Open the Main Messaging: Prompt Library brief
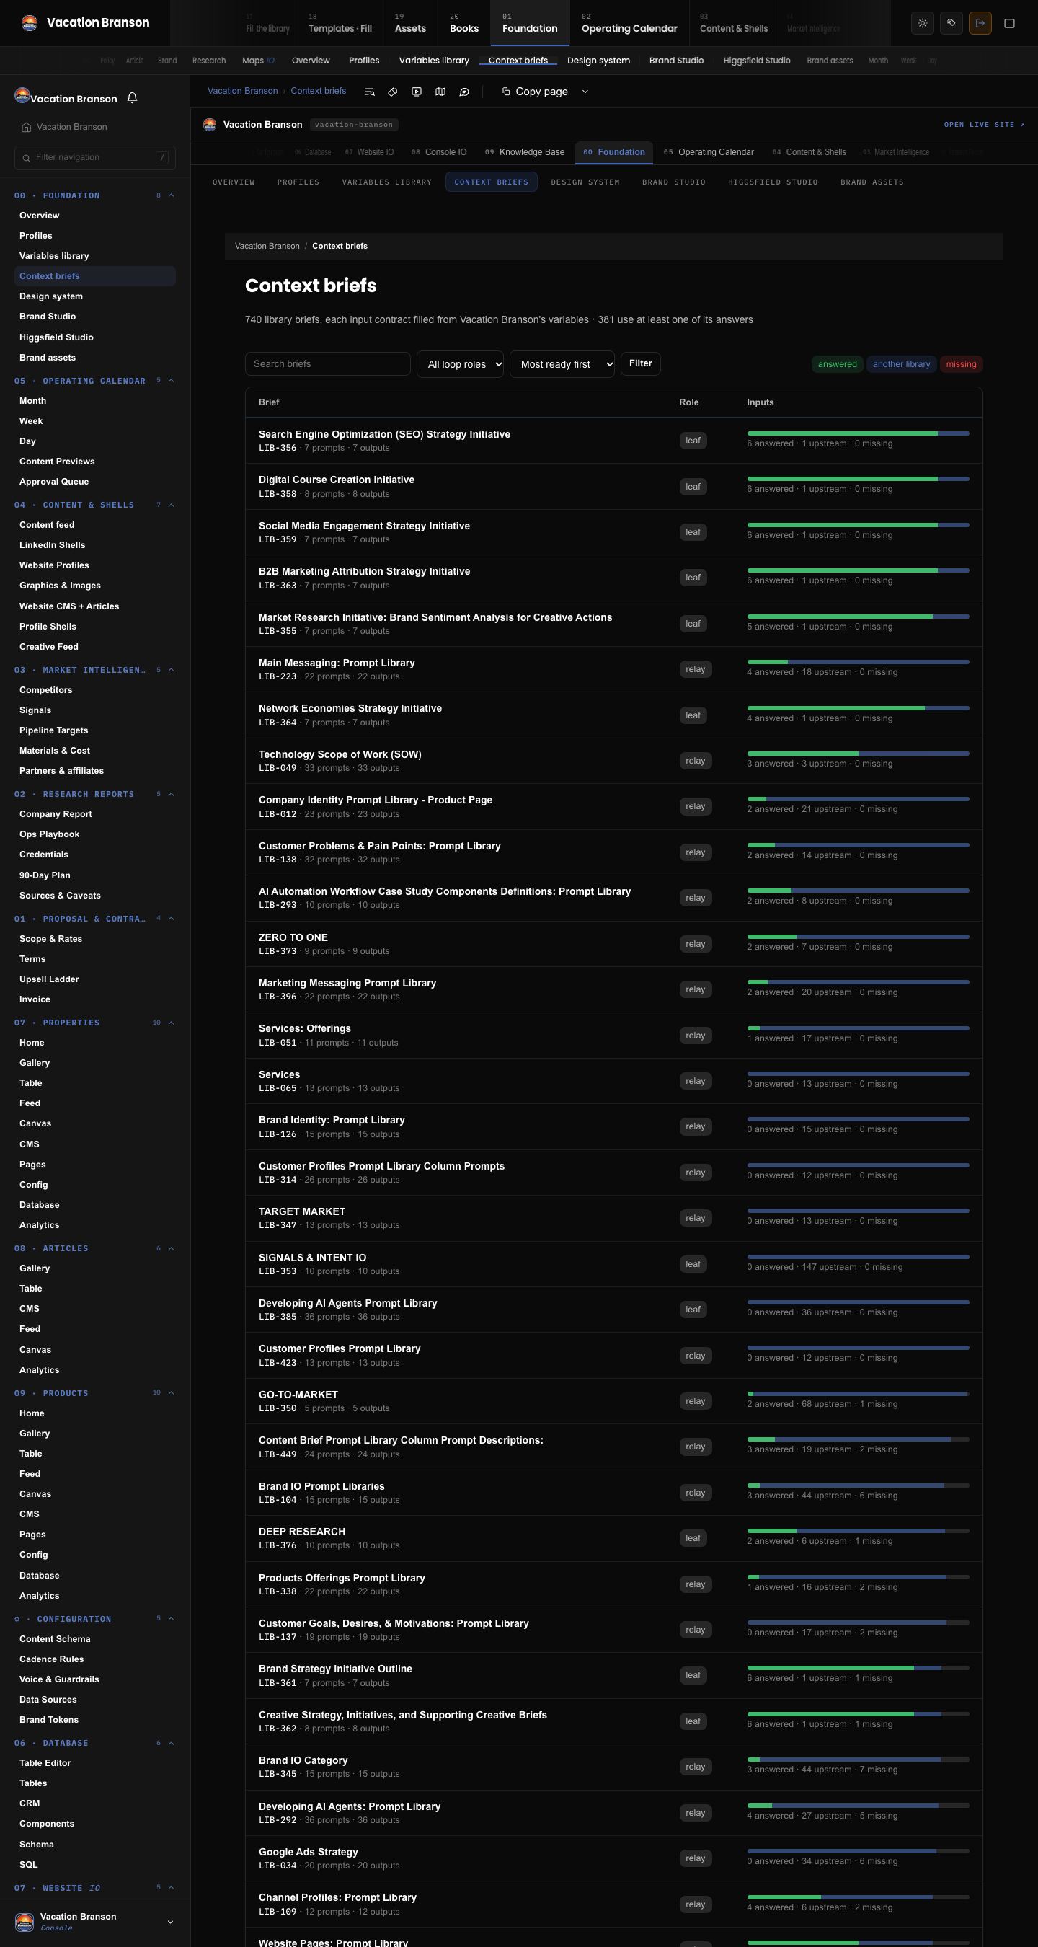 click(x=336, y=663)
